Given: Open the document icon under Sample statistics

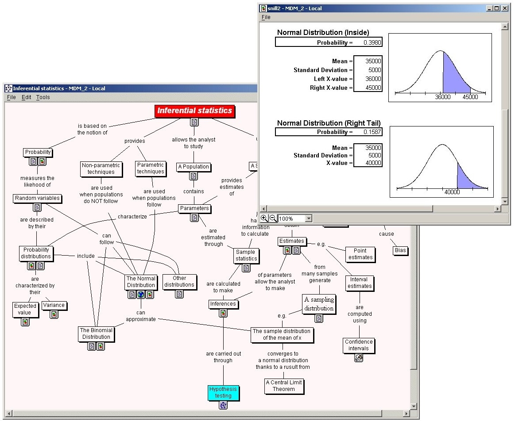Looking at the screenshot, I should click(x=246, y=268).
